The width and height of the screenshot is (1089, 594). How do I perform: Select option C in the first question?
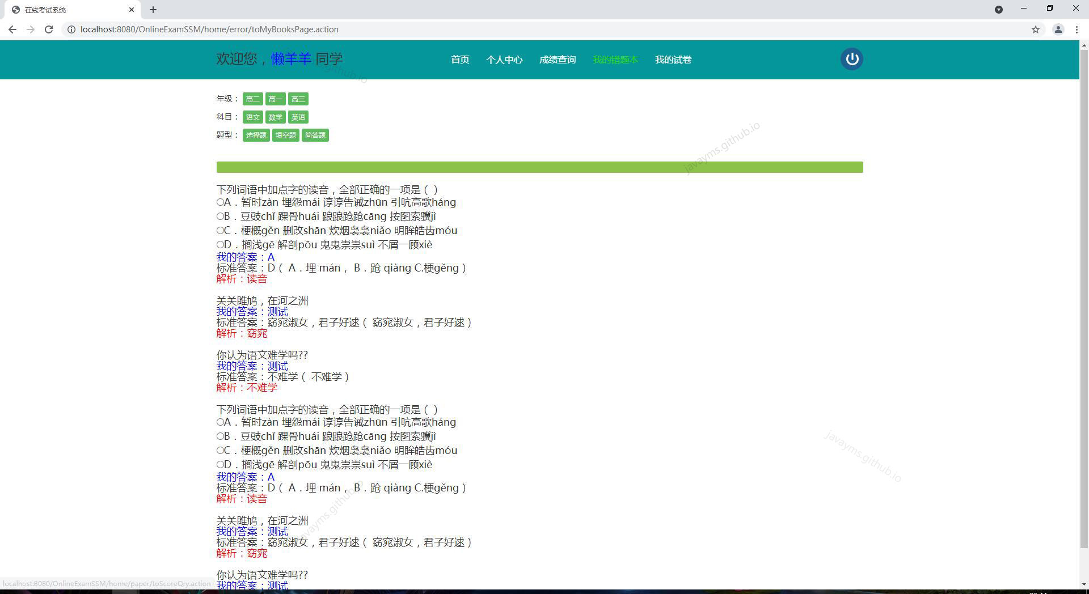(x=220, y=231)
